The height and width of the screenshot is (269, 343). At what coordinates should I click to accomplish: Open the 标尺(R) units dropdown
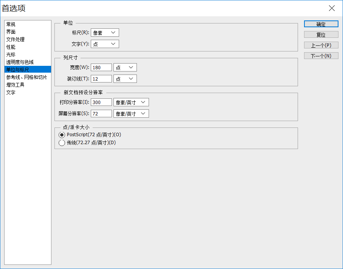(105, 33)
